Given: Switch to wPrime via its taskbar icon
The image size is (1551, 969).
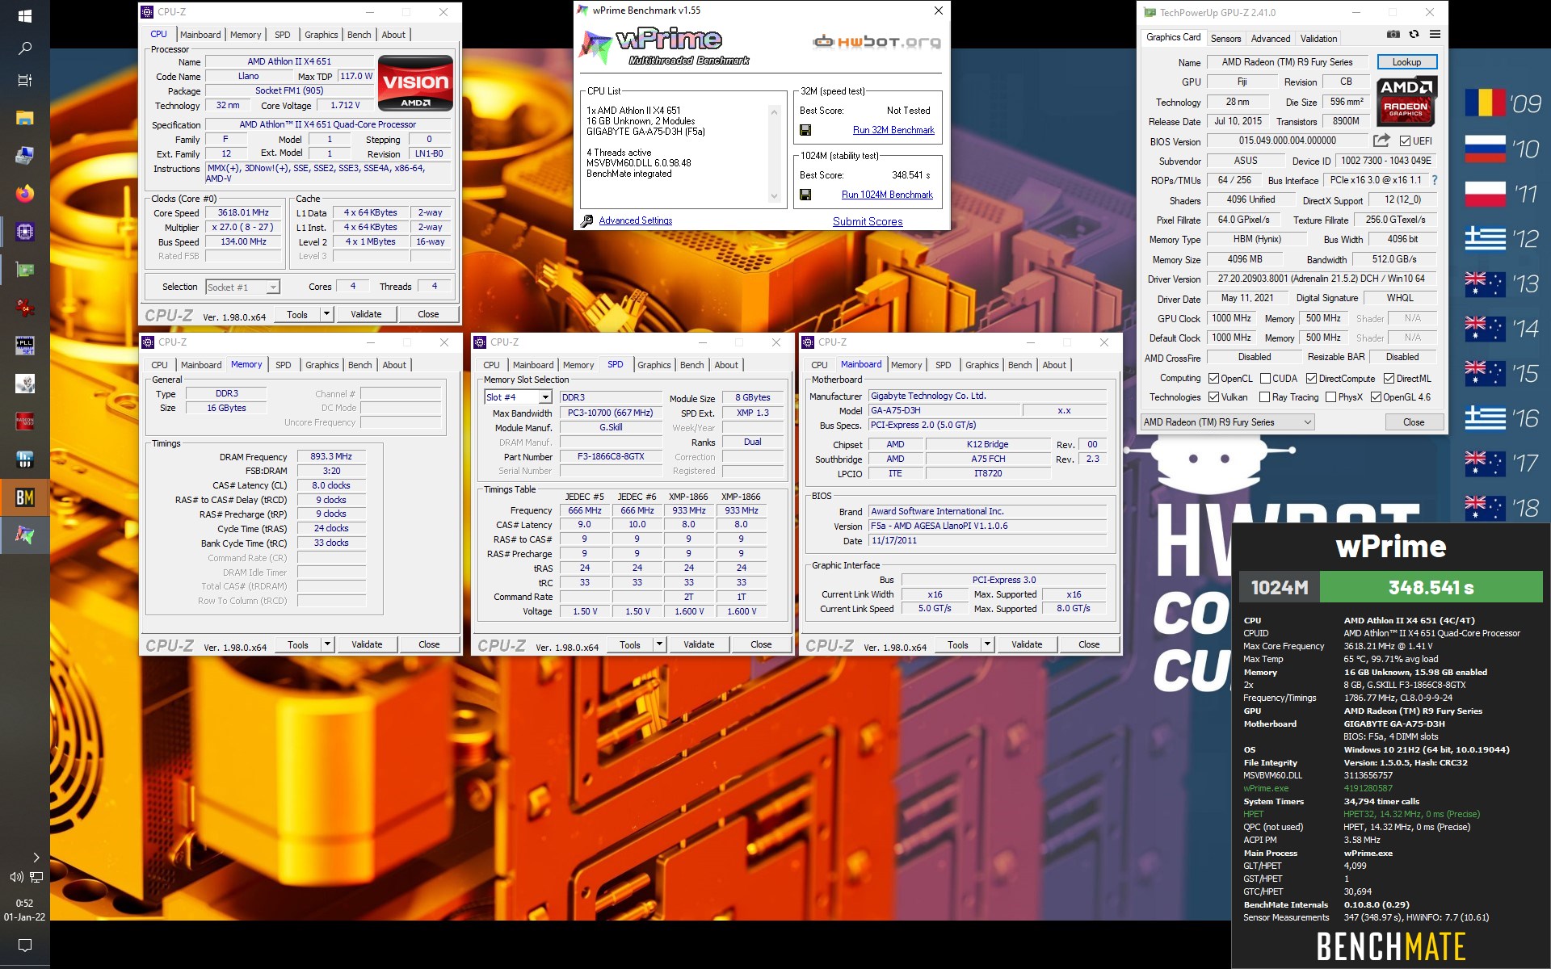Looking at the screenshot, I should (x=25, y=535).
